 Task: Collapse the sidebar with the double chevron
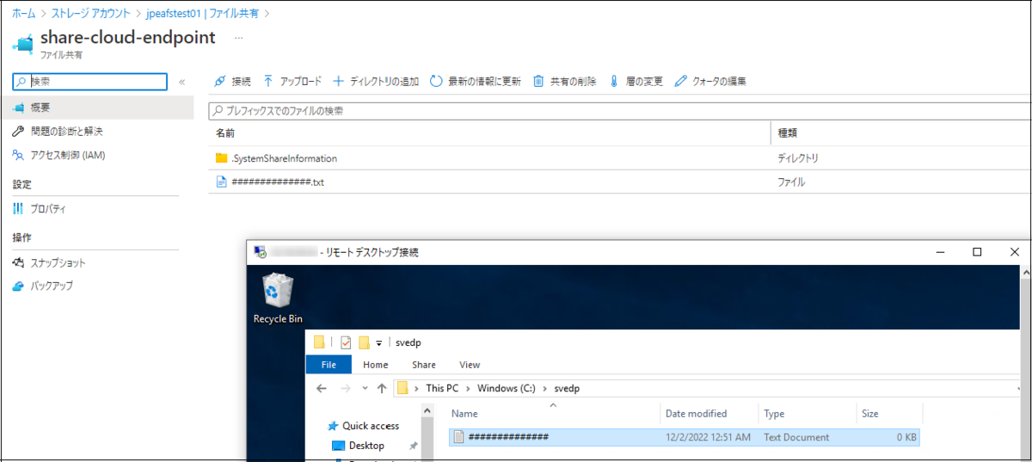click(181, 82)
